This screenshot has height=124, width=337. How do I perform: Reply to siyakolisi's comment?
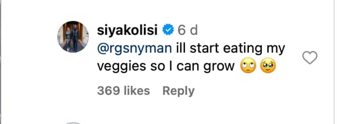tap(178, 91)
